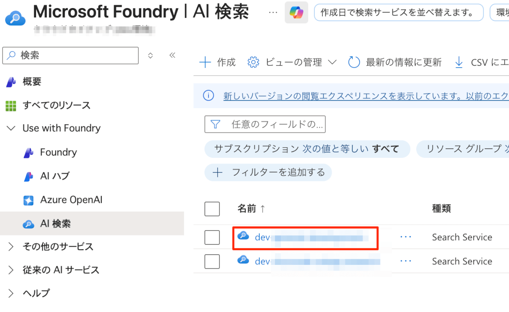Click the 検索 search input field
The height and width of the screenshot is (312, 509).
pyautogui.click(x=70, y=55)
